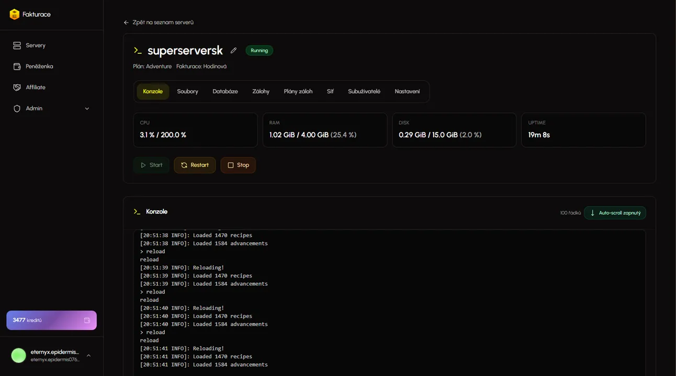This screenshot has width=676, height=376.
Task: Click the pencil icon to rename superserversk
Action: tap(233, 51)
